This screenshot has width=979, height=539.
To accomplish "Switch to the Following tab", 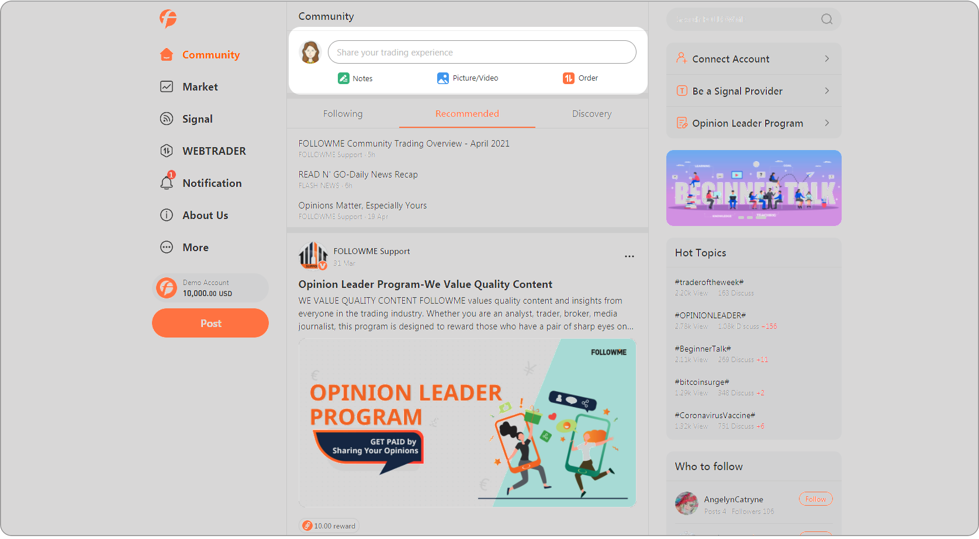I will (x=343, y=114).
